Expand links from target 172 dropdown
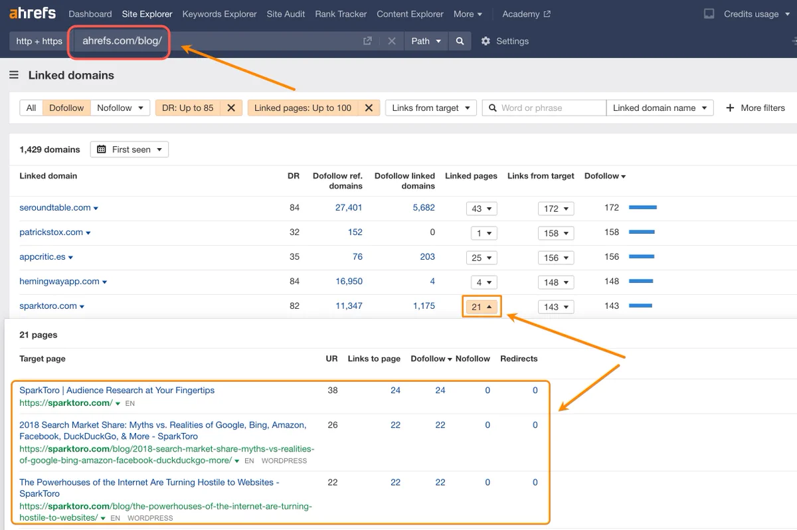The height and width of the screenshot is (530, 797). point(556,209)
